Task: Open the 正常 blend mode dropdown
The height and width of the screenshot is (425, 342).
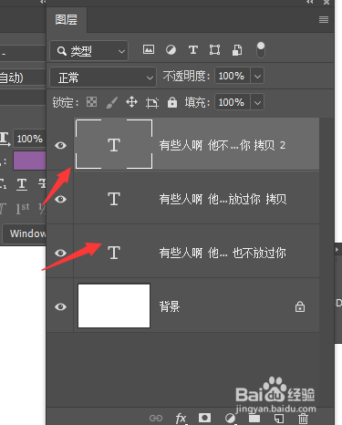Action: point(103,78)
